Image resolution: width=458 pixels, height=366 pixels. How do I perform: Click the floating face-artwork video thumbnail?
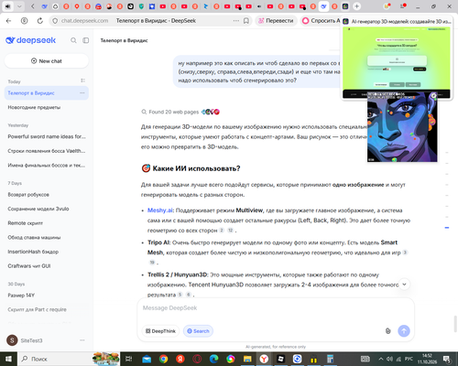402,127
